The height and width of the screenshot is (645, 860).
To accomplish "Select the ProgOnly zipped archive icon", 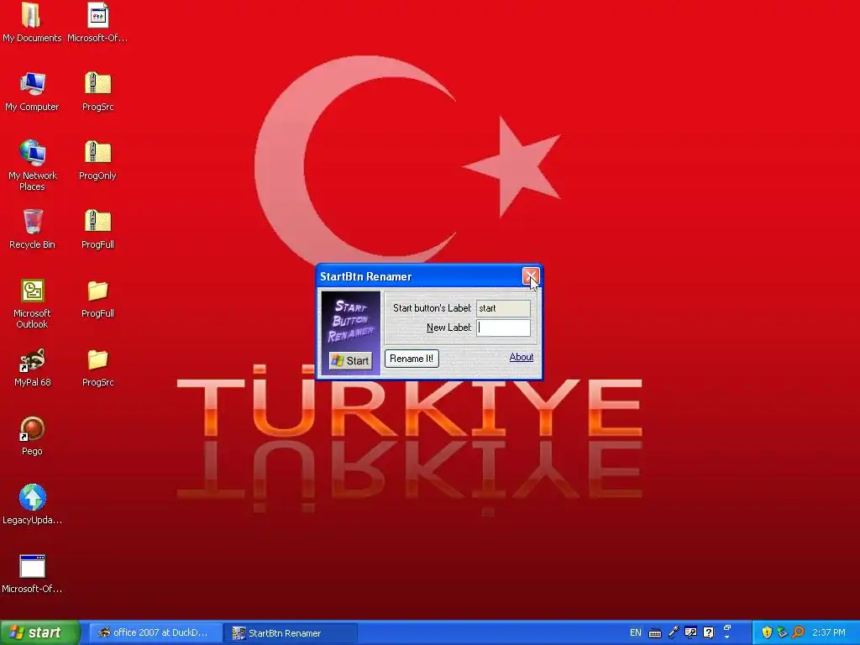I will pyautogui.click(x=97, y=160).
